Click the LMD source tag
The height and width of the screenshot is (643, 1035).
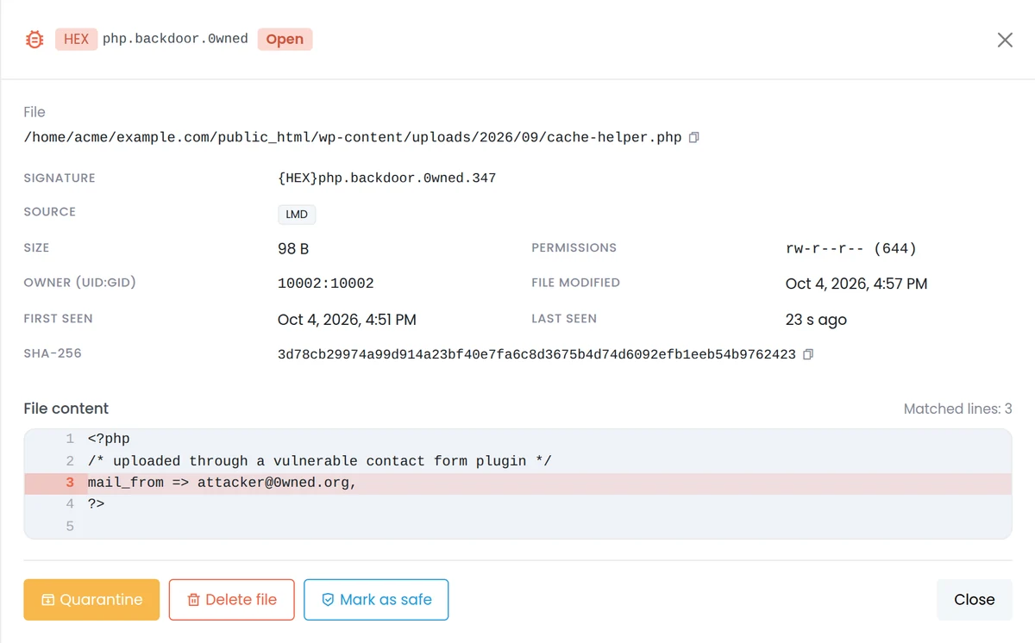297,214
